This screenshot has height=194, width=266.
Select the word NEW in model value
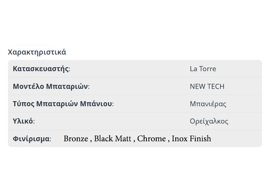point(197,87)
